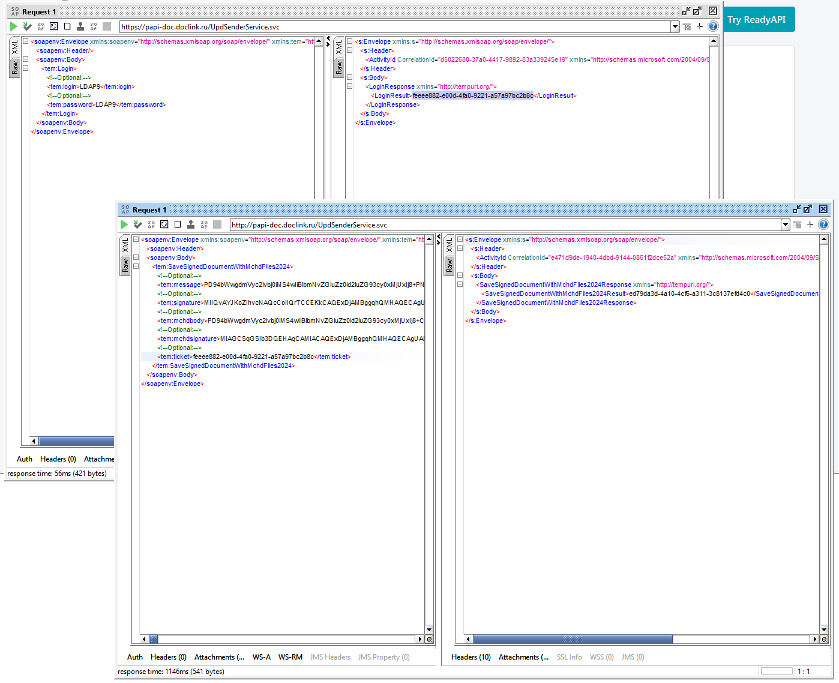
Task: Collapse the s:Header node in front response panel
Action: tap(460, 248)
